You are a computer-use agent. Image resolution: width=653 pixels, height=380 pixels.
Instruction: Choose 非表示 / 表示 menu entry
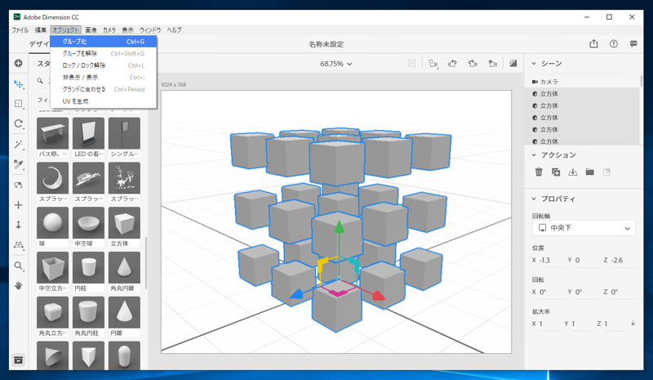pyautogui.click(x=104, y=78)
